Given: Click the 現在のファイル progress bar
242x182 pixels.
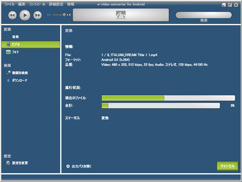Looking at the screenshot, I should [168, 98].
